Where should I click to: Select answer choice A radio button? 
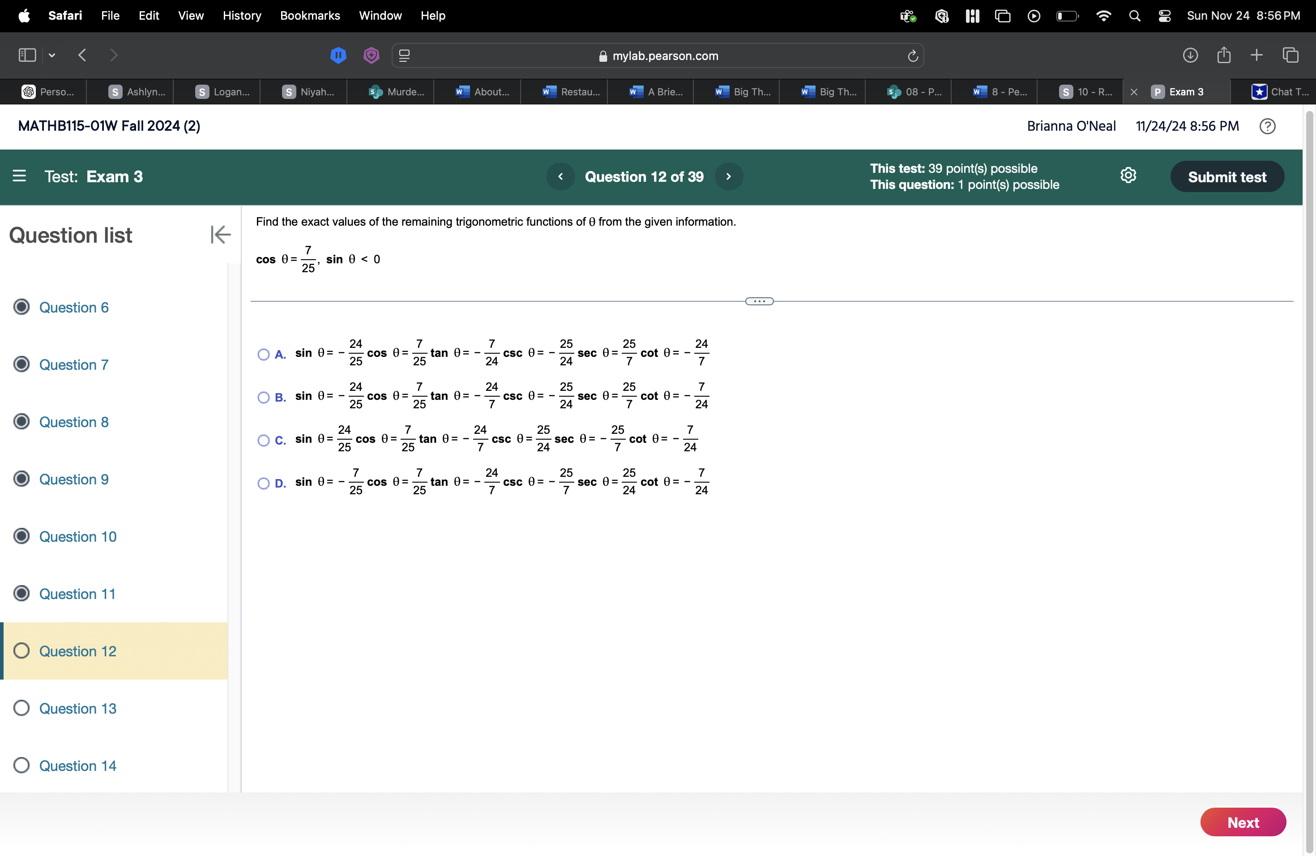click(264, 355)
